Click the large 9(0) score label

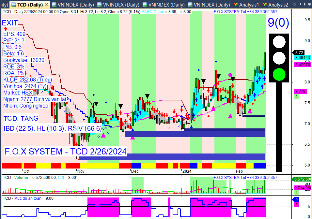point(278,22)
